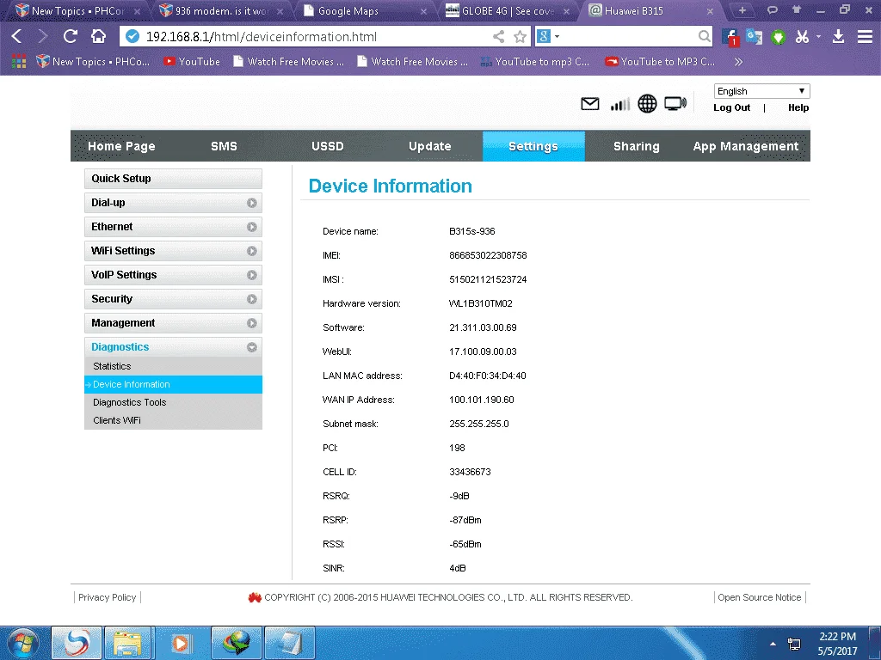This screenshot has width=881, height=660.
Task: Open the Open Source Notice link
Action: (759, 598)
